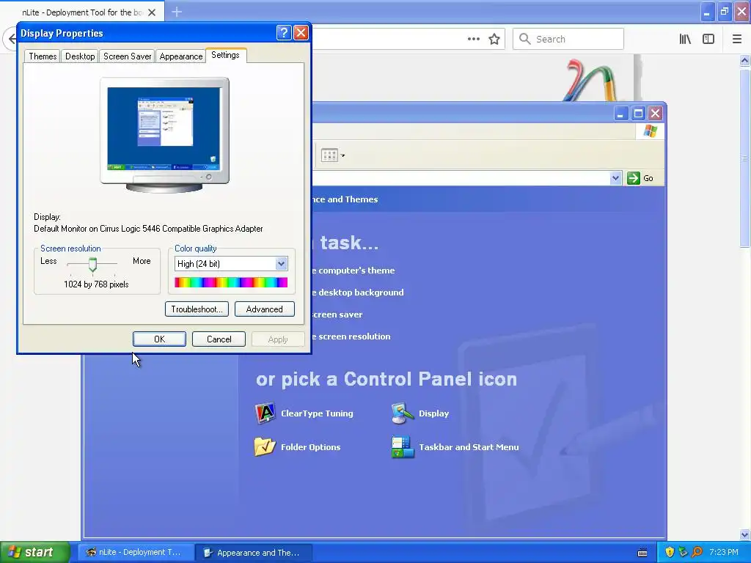Screen dimensions: 751x563
Task: Toggle the Firefox sidebar icon
Action: click(x=708, y=40)
